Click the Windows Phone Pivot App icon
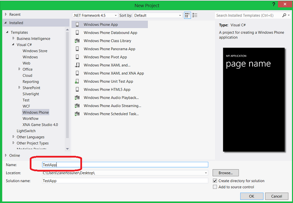The image size is (293, 203). point(77,57)
